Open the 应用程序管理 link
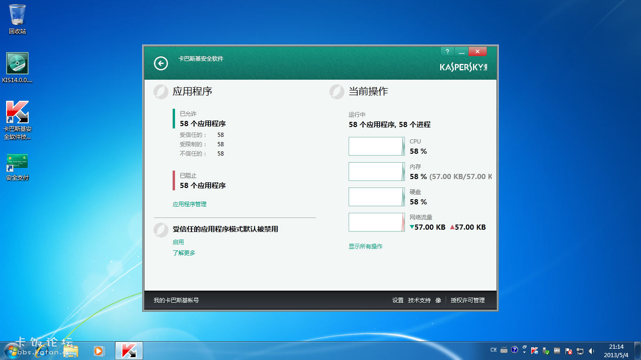Screen dimensions: 641x360 click(190, 204)
